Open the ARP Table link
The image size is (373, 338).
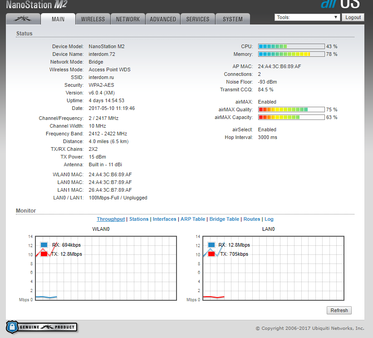point(193,219)
